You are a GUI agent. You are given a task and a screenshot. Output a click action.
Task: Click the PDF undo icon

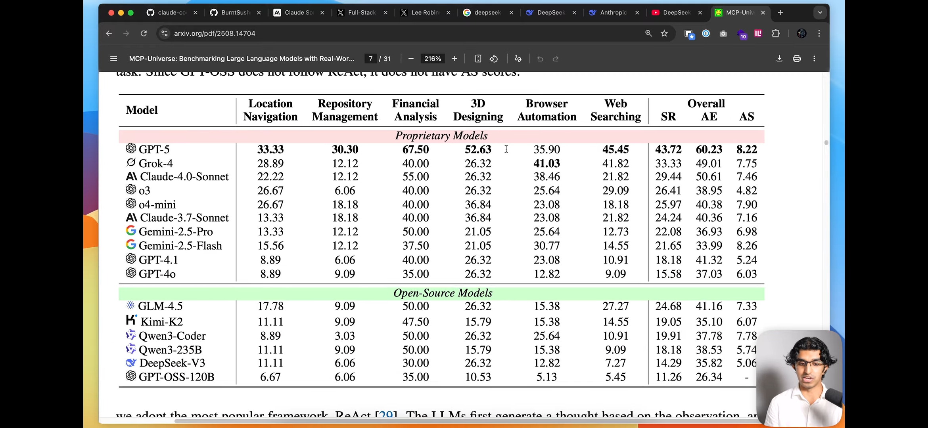coord(540,59)
